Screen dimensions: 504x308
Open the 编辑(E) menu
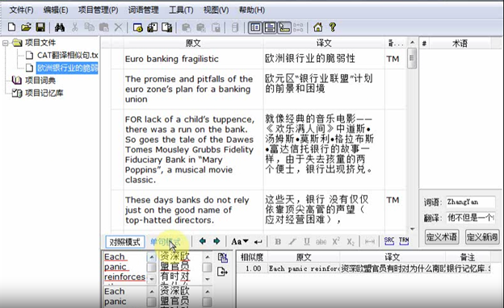click(56, 10)
